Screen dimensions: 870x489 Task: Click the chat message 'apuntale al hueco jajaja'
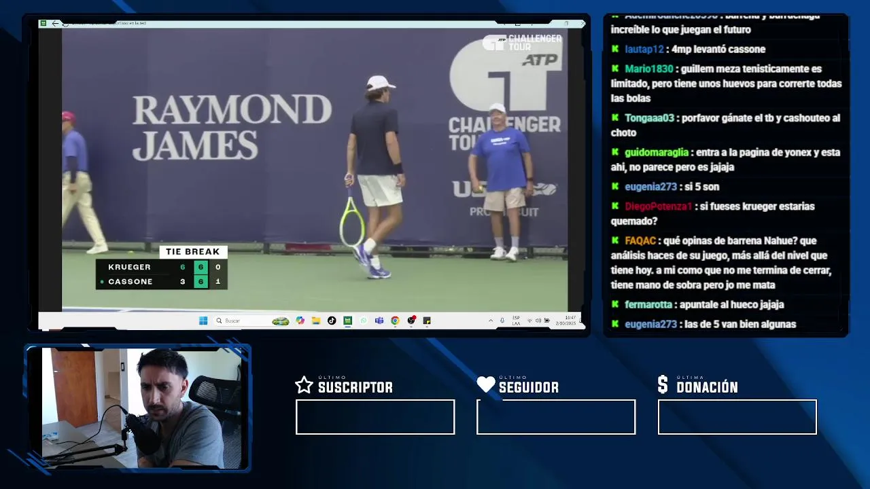[x=732, y=304]
